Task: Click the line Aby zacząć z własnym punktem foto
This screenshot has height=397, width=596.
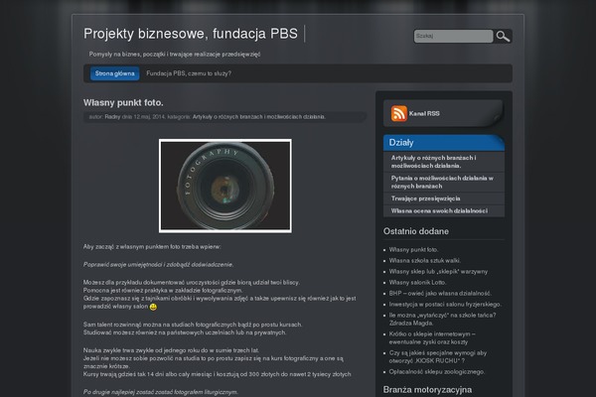Action: coord(152,246)
